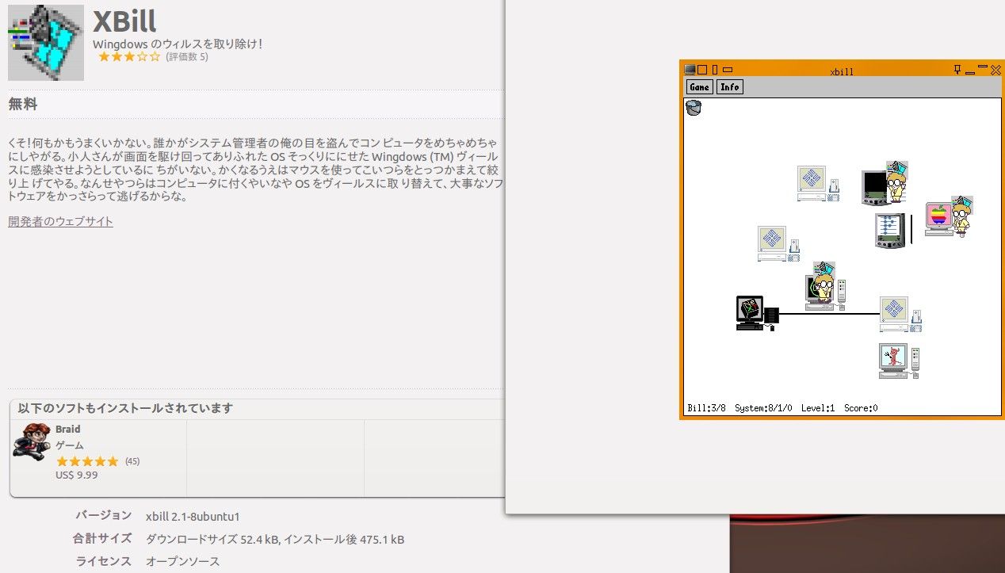This screenshot has height=573, width=1005.
Task: Click the "(45)" review count for Braid
Action: (x=132, y=461)
